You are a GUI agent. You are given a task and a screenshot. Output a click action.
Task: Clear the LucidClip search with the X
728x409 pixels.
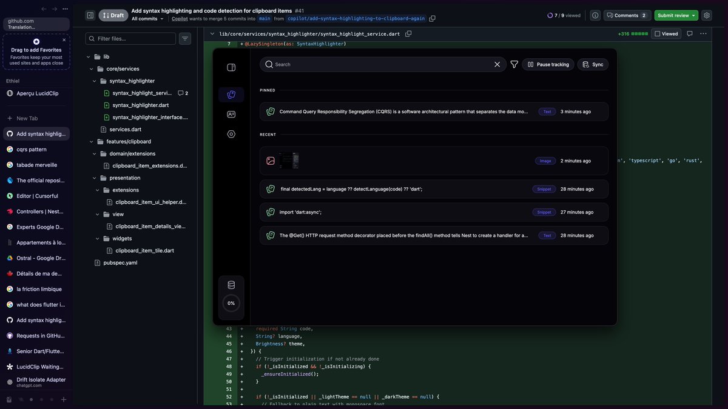pyautogui.click(x=497, y=64)
